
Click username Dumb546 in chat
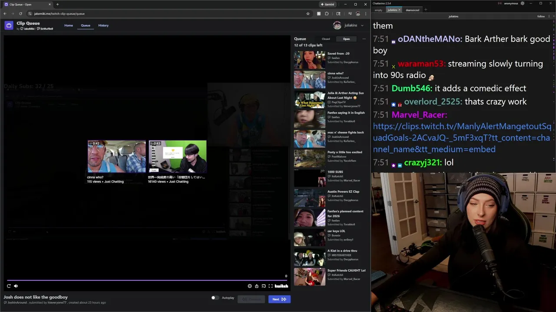412,88
